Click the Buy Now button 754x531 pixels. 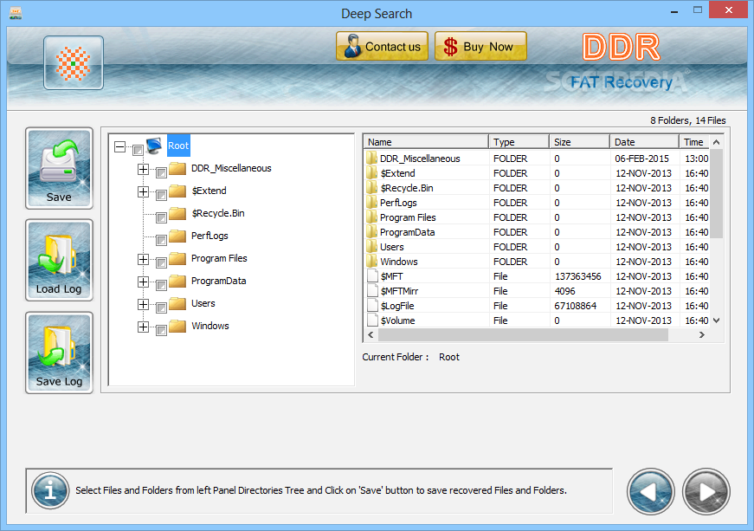480,47
